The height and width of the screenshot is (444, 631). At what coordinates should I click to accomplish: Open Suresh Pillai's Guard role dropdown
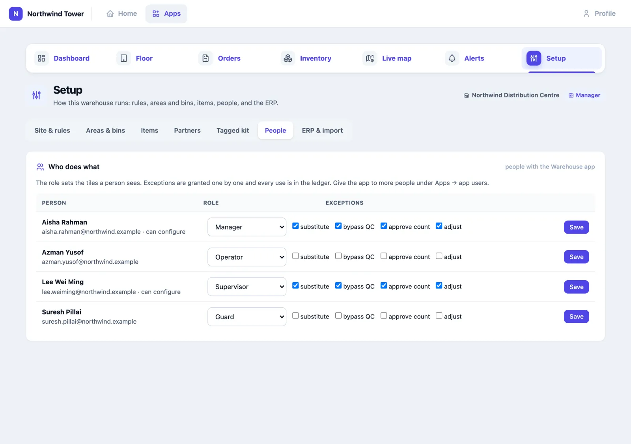point(247,317)
